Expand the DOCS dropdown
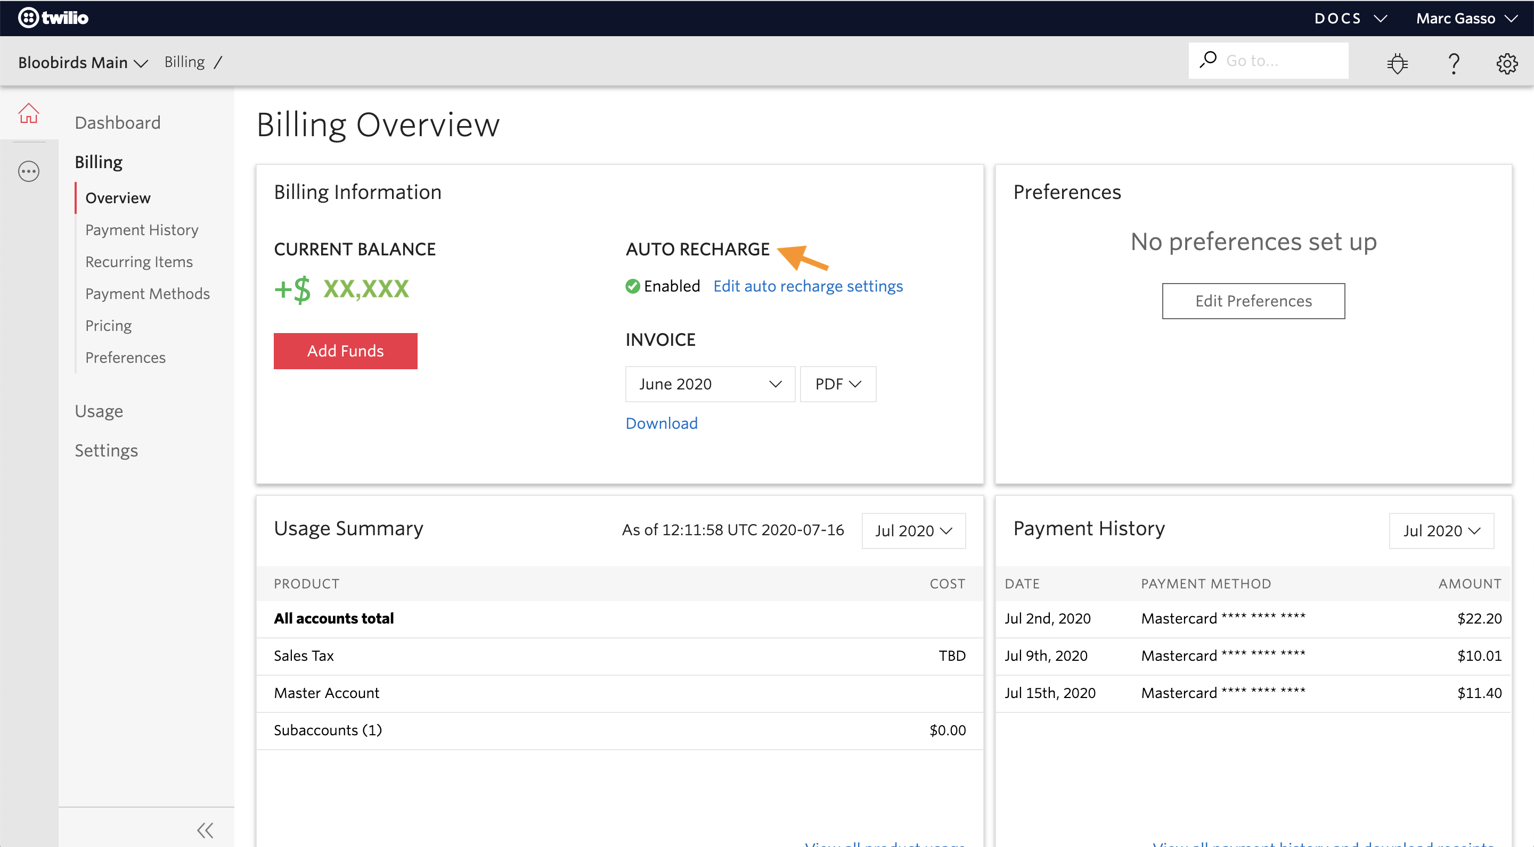The height and width of the screenshot is (847, 1534). pos(1351,19)
